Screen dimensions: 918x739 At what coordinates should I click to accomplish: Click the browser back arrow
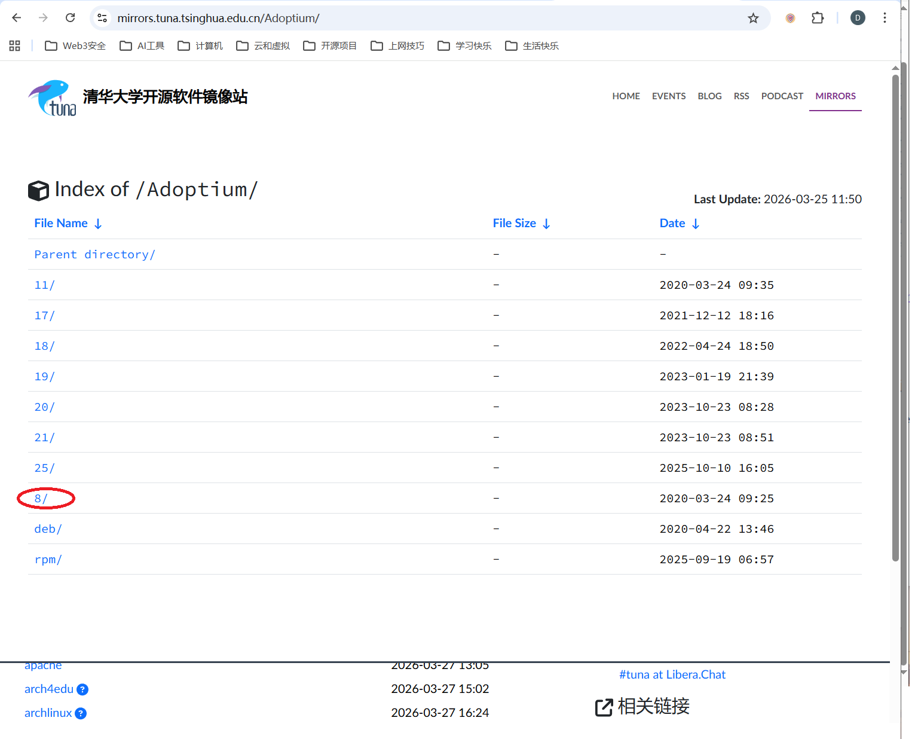tap(17, 18)
